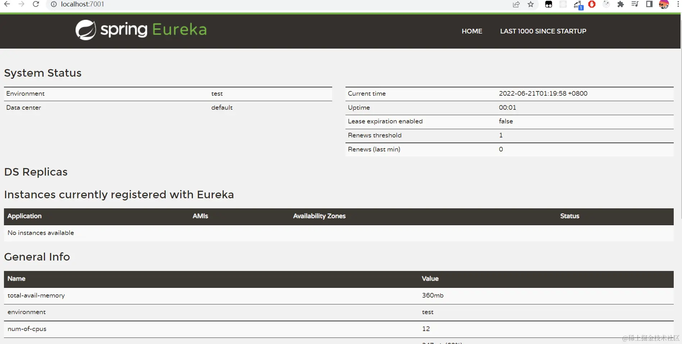The width and height of the screenshot is (682, 344).
Task: Select the General Info heading
Action: pyautogui.click(x=37, y=257)
